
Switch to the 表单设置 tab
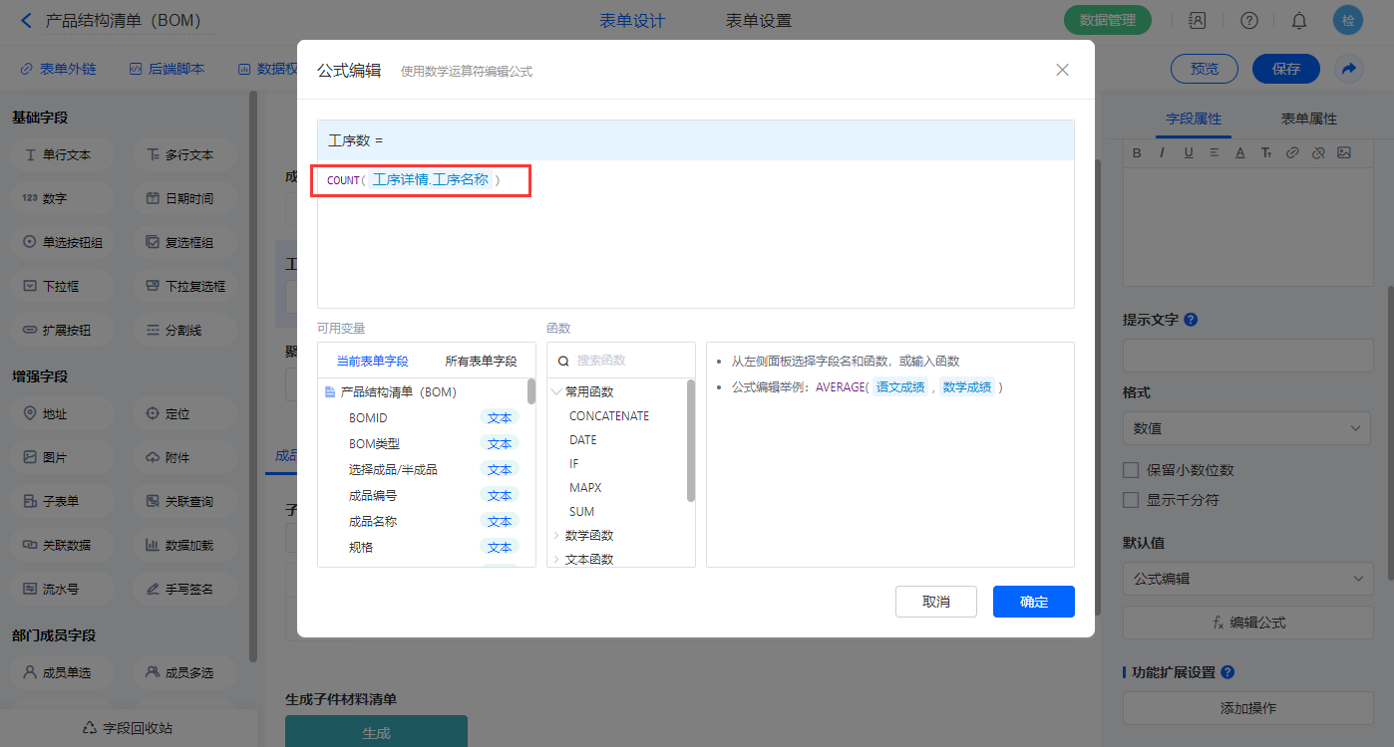[758, 21]
